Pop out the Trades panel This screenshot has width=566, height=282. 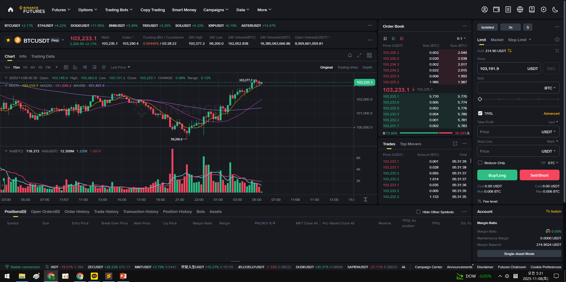click(x=455, y=143)
